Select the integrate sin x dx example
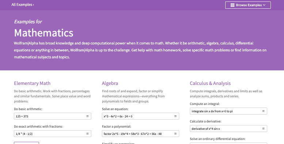The height and width of the screenshot is (144, 284). point(212,111)
